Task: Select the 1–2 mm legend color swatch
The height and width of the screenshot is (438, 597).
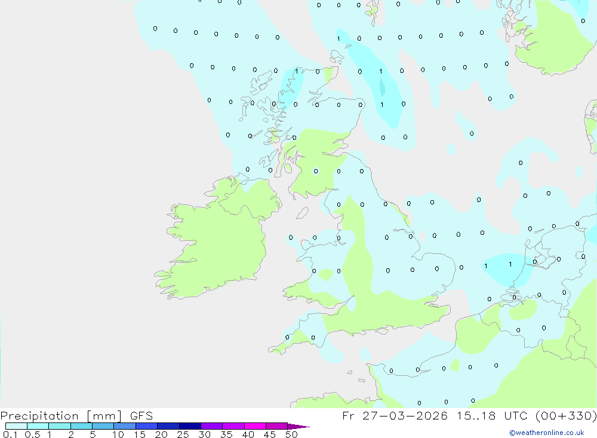Action: (x=60, y=426)
